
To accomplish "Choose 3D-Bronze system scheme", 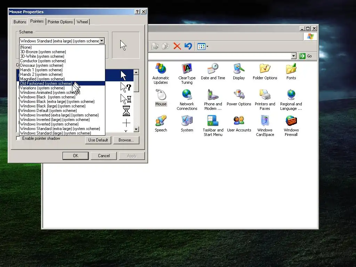I will click(62, 52).
